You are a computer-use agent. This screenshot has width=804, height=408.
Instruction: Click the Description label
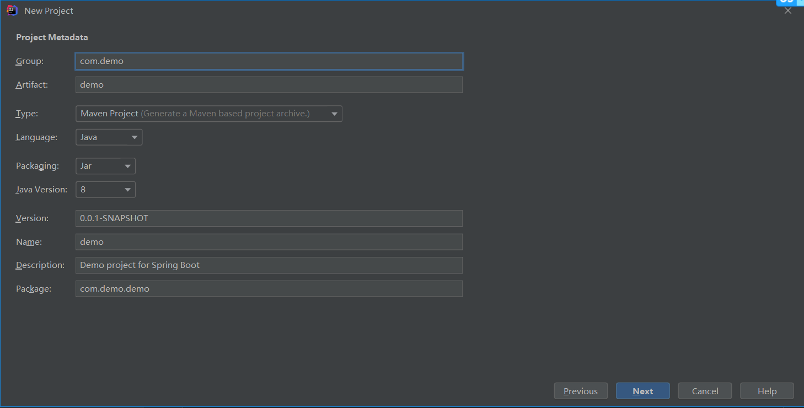(x=40, y=265)
